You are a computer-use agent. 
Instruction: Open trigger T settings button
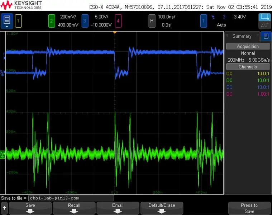[x=204, y=21]
